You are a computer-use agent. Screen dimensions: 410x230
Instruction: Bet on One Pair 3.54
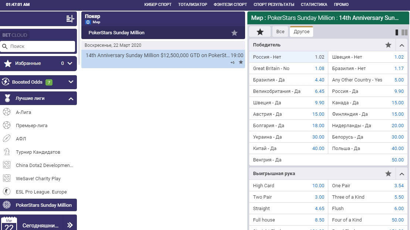click(367, 186)
